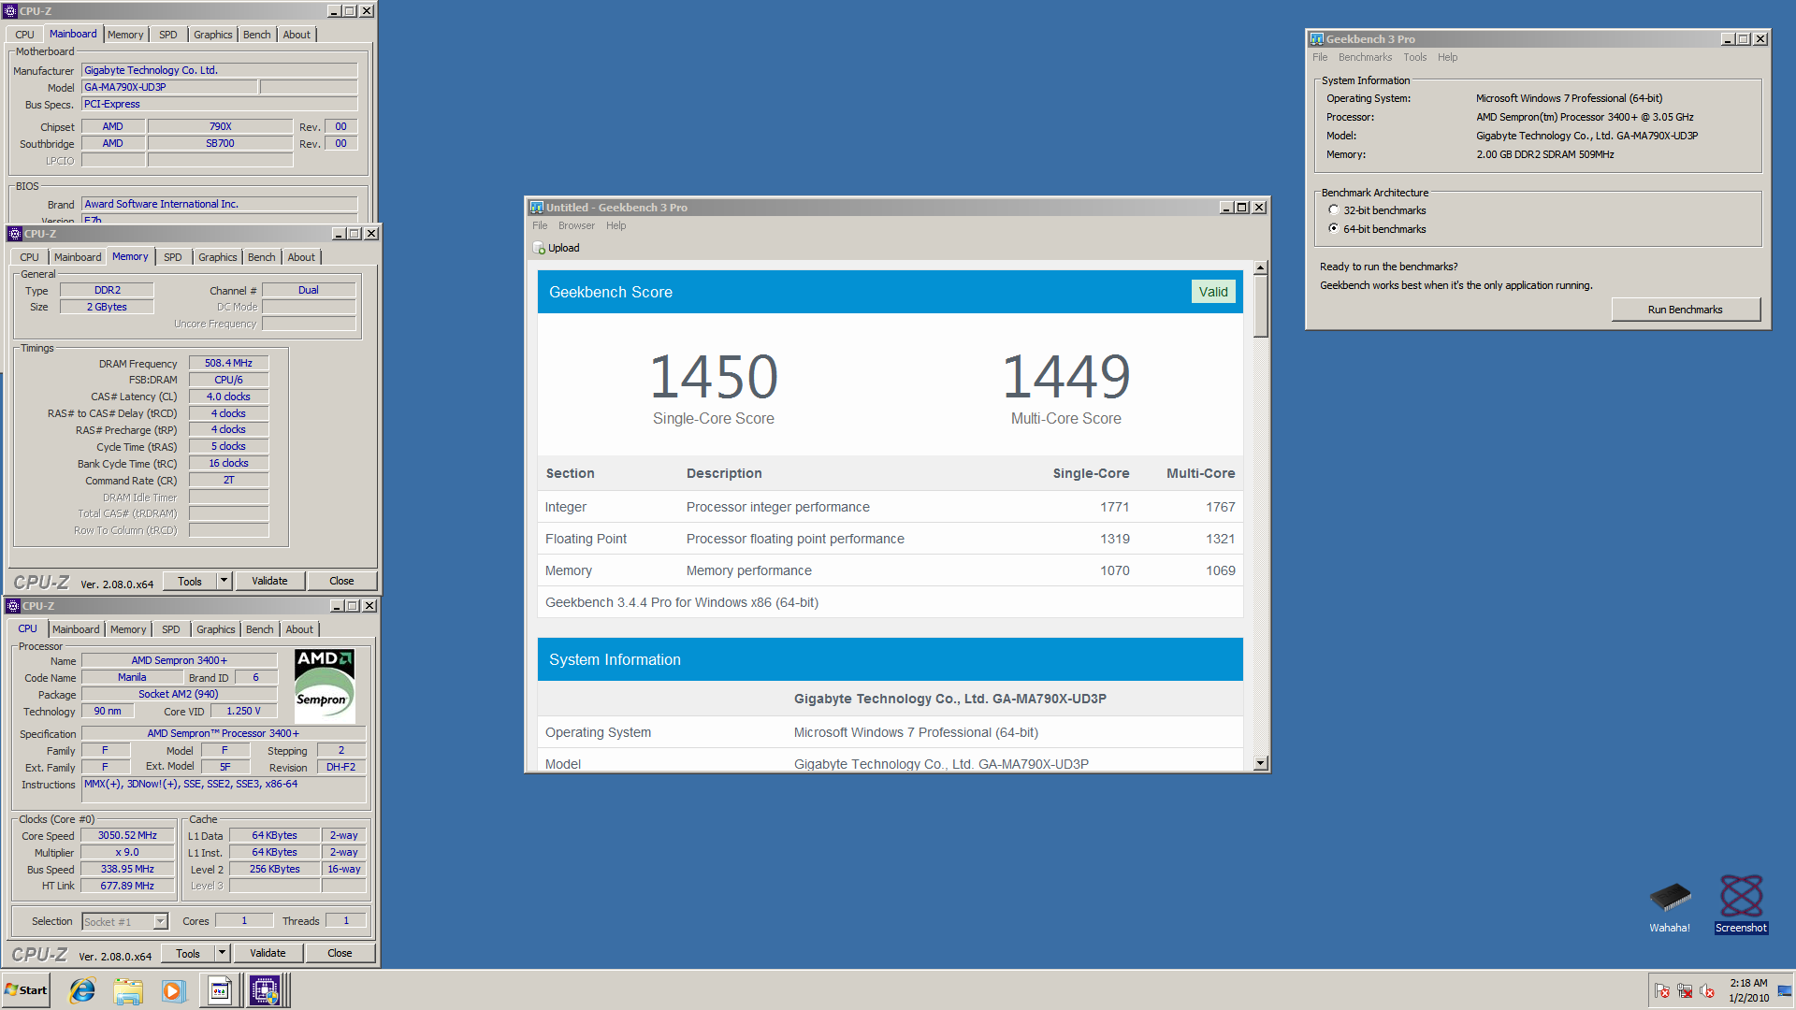Image resolution: width=1796 pixels, height=1010 pixels.
Task: Open Tools menu in Geekbench 3 Pro
Action: point(1414,57)
